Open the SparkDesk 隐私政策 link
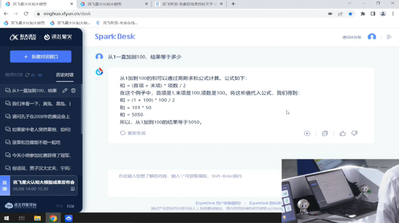 265,203
